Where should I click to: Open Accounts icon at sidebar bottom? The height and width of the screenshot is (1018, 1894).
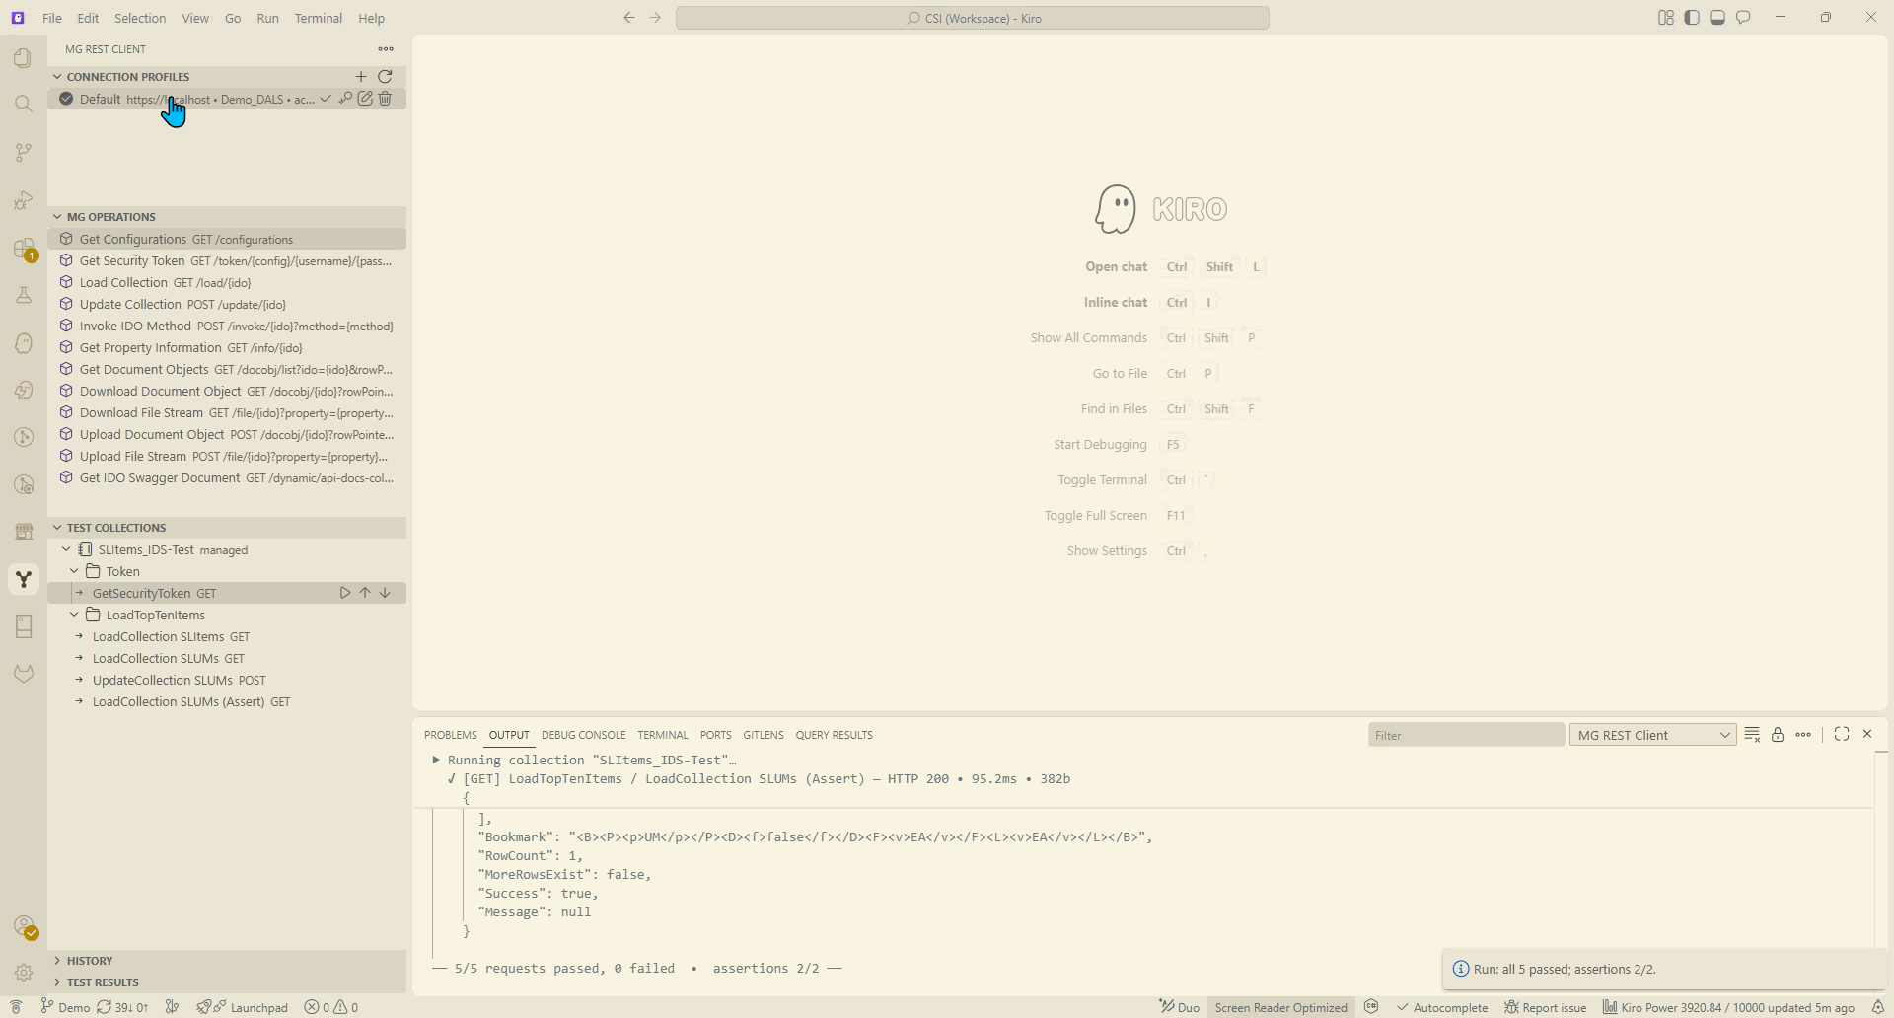coord(24,926)
